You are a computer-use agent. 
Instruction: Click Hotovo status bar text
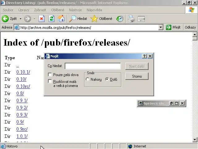[x=12, y=146]
